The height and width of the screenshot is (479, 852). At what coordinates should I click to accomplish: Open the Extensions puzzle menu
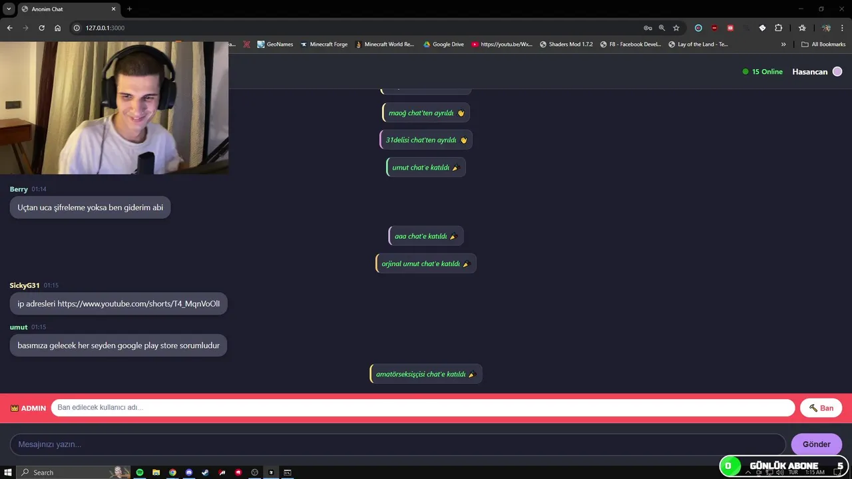778,28
